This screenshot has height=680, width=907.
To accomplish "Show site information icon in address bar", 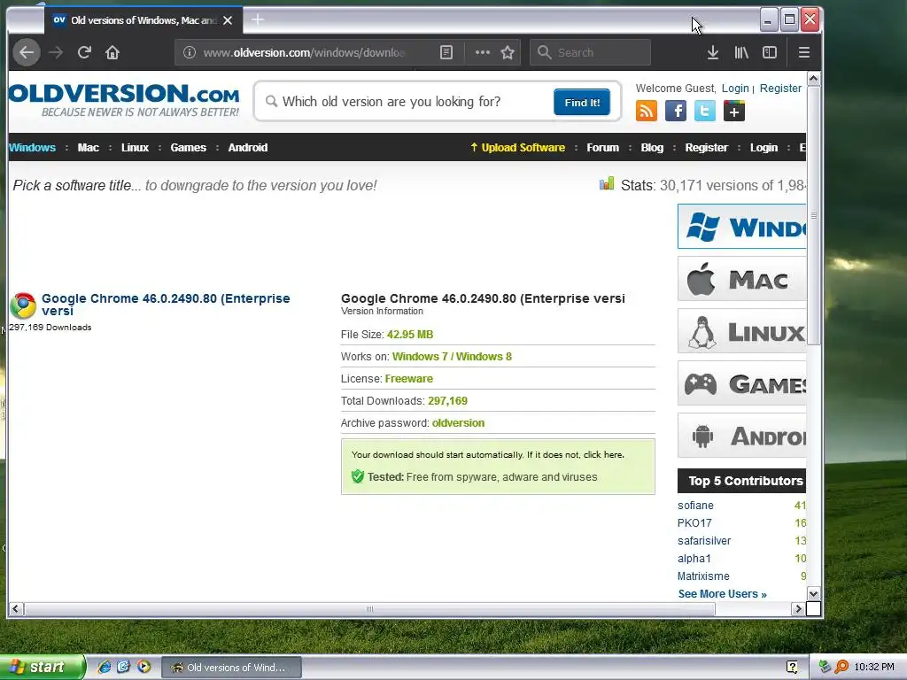I will pos(190,52).
